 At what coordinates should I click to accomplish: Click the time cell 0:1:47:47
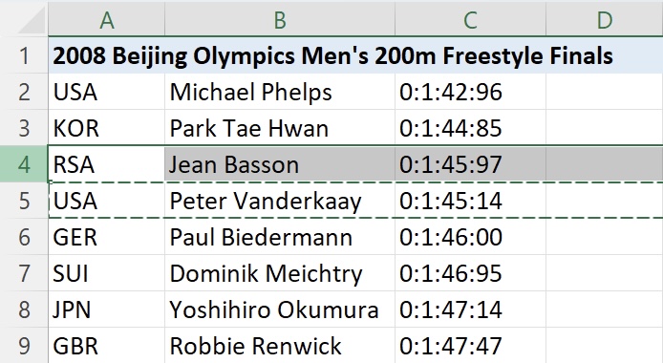(x=470, y=345)
